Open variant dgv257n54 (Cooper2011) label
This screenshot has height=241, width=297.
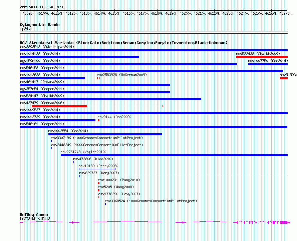[x=42, y=89]
